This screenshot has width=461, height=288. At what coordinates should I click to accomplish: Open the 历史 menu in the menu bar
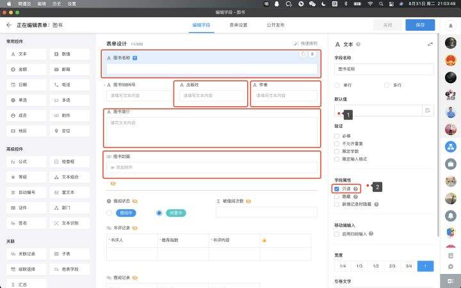coord(56,4)
